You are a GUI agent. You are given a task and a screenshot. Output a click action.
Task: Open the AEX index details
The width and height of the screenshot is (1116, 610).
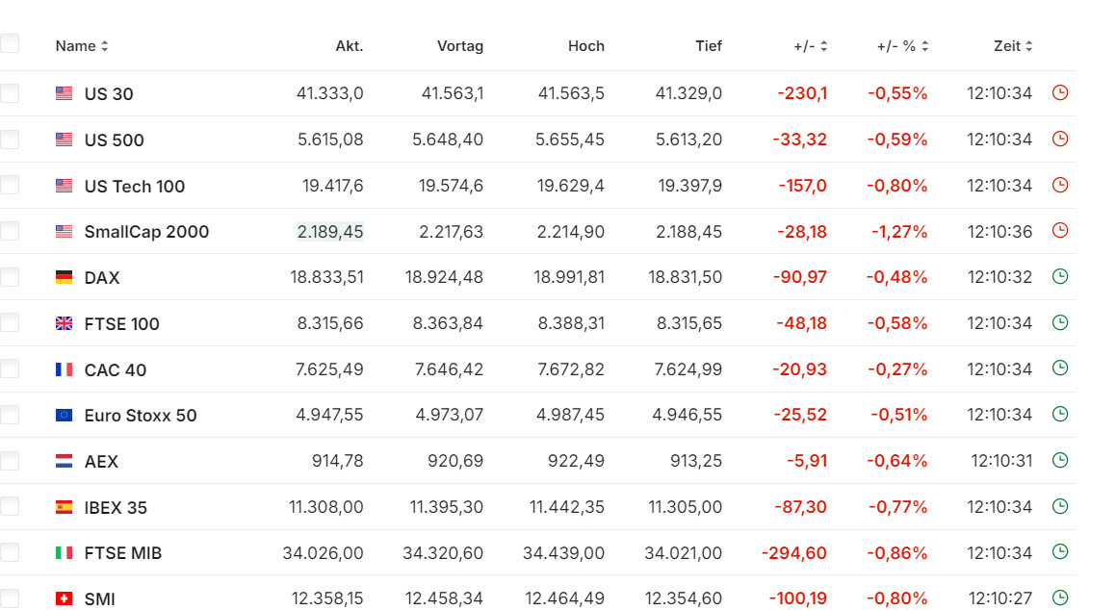101,462
